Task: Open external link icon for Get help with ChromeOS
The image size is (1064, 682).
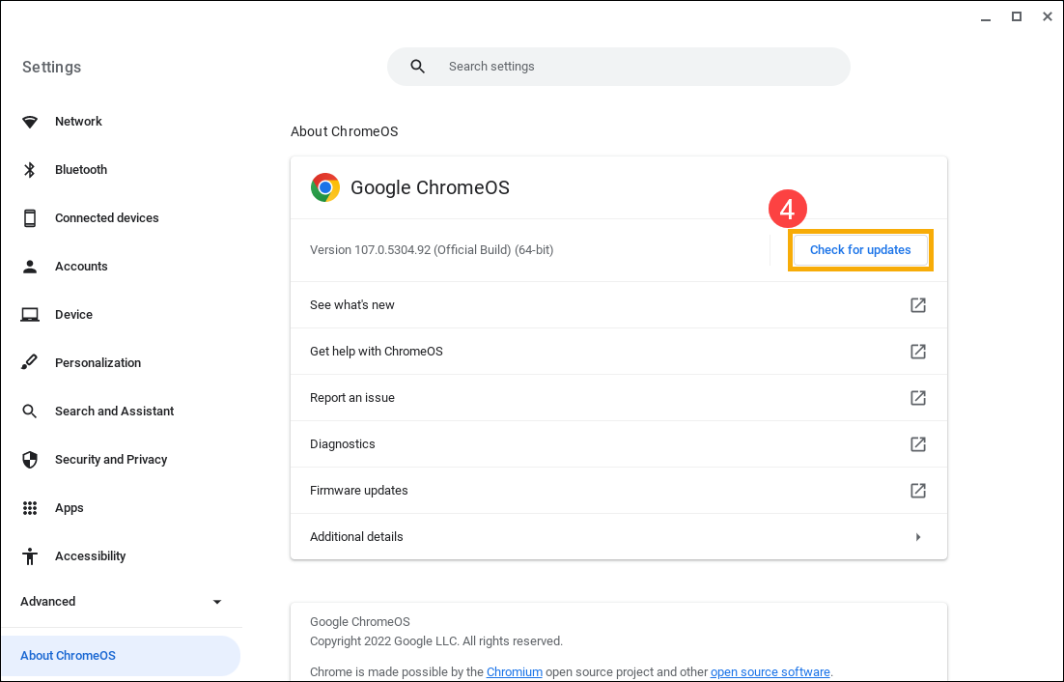Action: [x=918, y=352]
